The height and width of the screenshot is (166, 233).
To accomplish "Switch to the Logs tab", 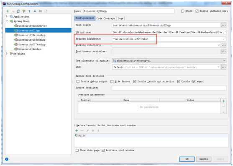I will pos(120,18).
